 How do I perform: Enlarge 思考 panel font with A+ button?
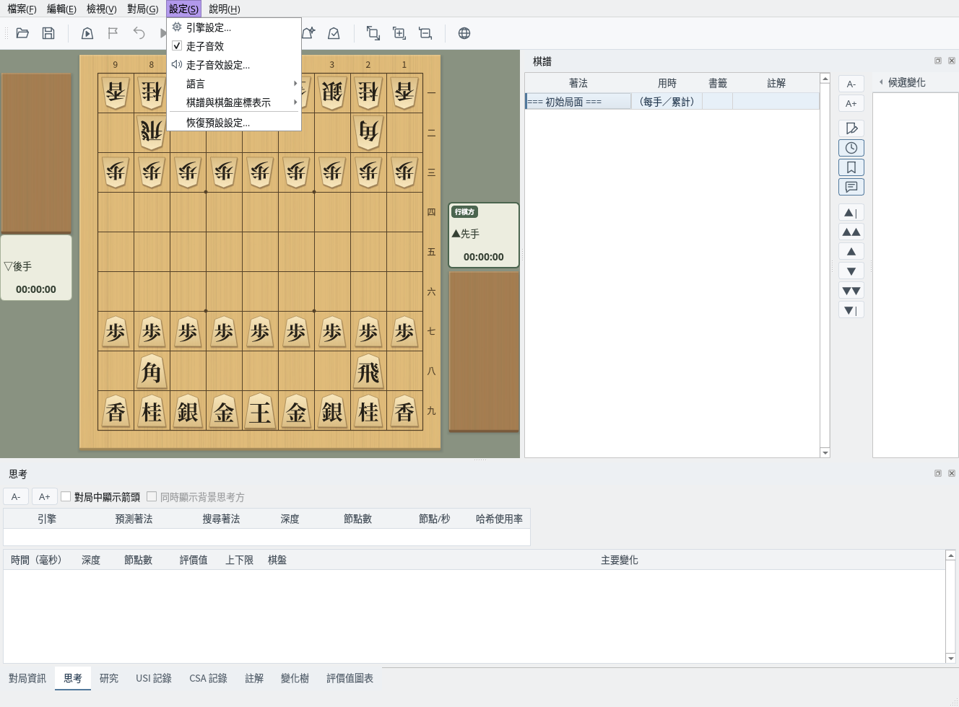(x=45, y=496)
